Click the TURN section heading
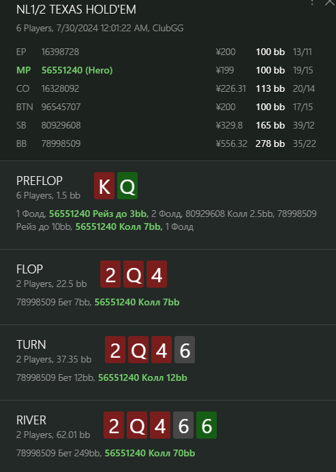 click(31, 345)
